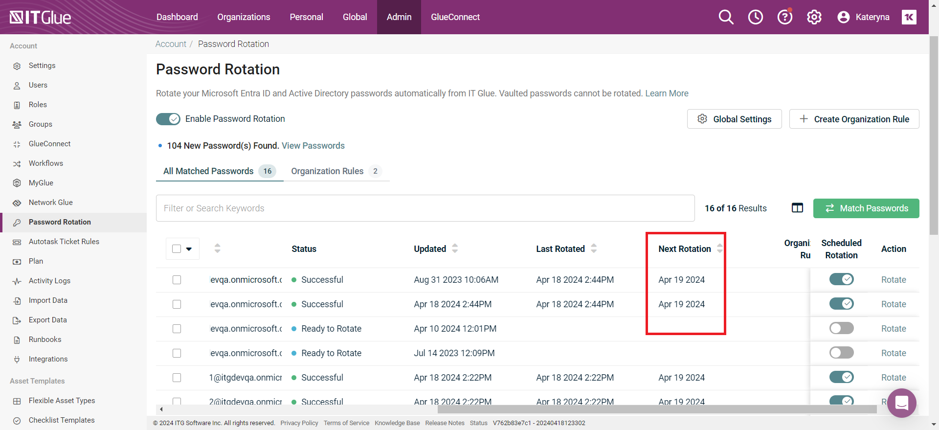Screen dimensions: 939x430
Task: Open the help question mark icon
Action: (784, 17)
